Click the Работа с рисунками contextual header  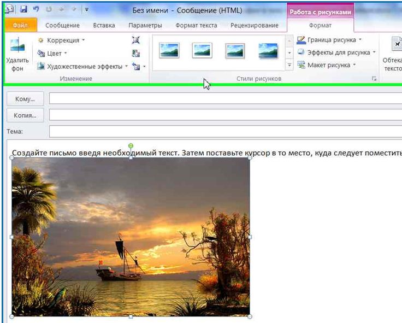click(320, 12)
